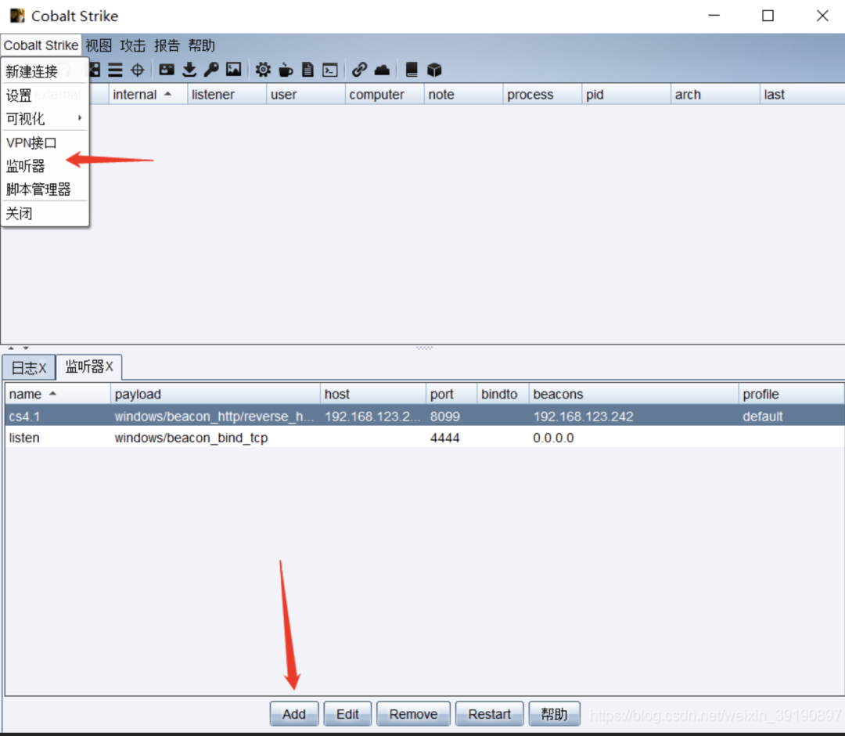Open the Downloads arrow icon
Screen dimensions: 845x736
189,70
